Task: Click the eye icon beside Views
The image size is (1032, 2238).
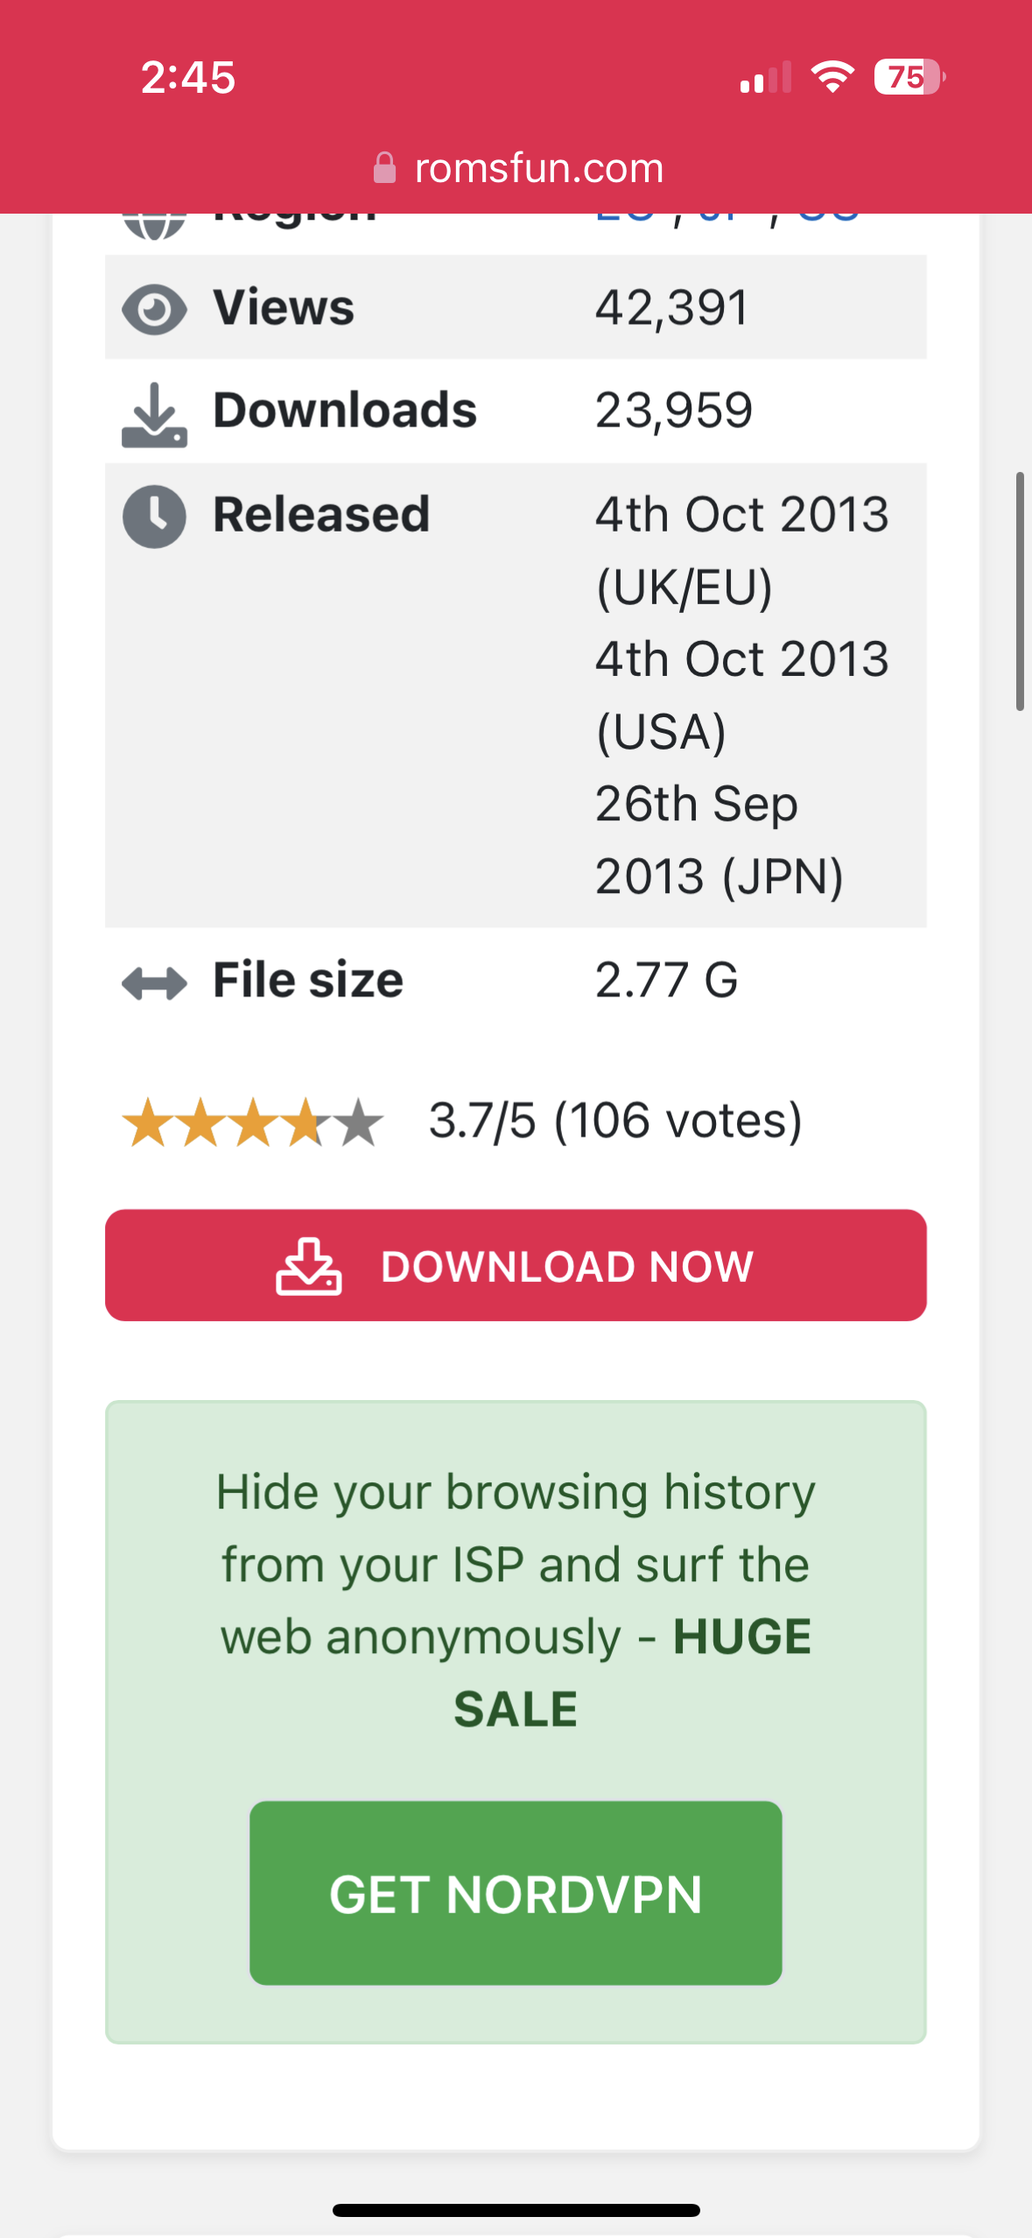Action: pos(154,309)
